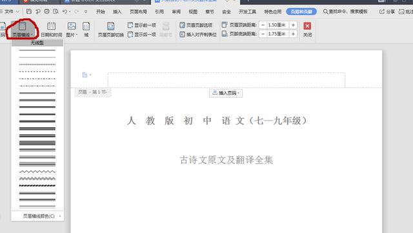Click the Print icon in quick access toolbar
The image size is (413, 233).
(x=46, y=12)
